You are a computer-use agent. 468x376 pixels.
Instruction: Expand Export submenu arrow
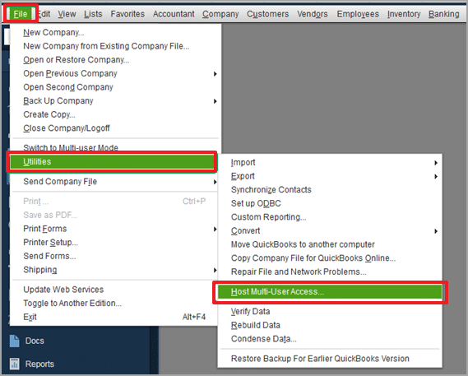point(436,177)
